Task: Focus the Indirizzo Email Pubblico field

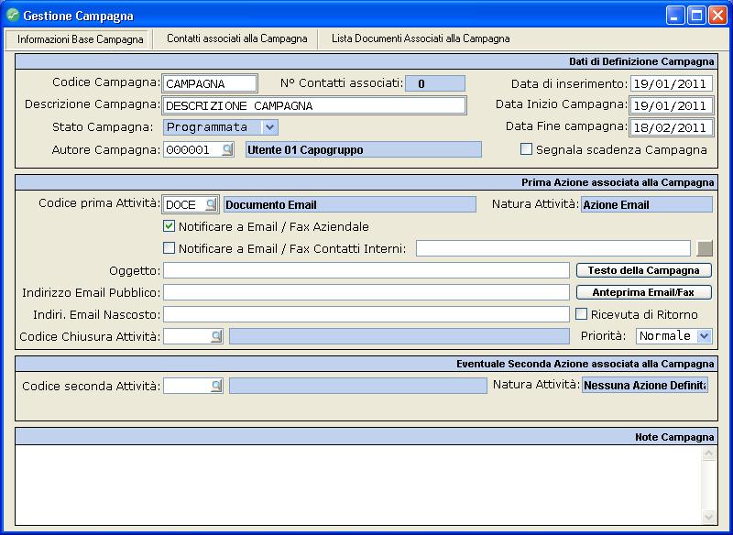Action: tap(366, 292)
